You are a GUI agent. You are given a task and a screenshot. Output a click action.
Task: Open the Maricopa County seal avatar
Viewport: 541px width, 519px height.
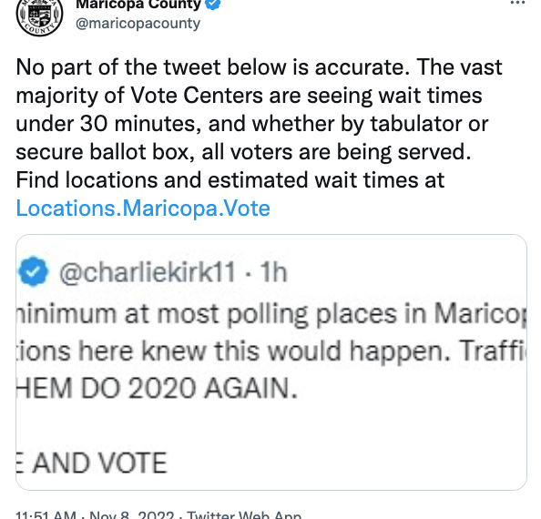pos(39,15)
